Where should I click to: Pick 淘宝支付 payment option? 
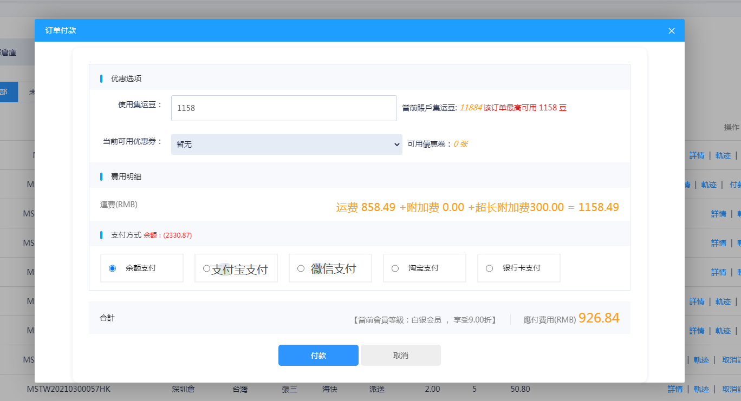coord(395,268)
